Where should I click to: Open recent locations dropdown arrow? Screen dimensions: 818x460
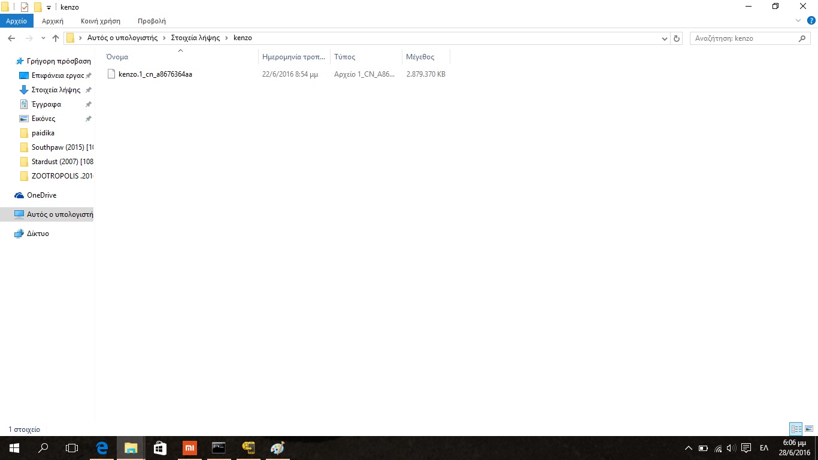point(43,38)
